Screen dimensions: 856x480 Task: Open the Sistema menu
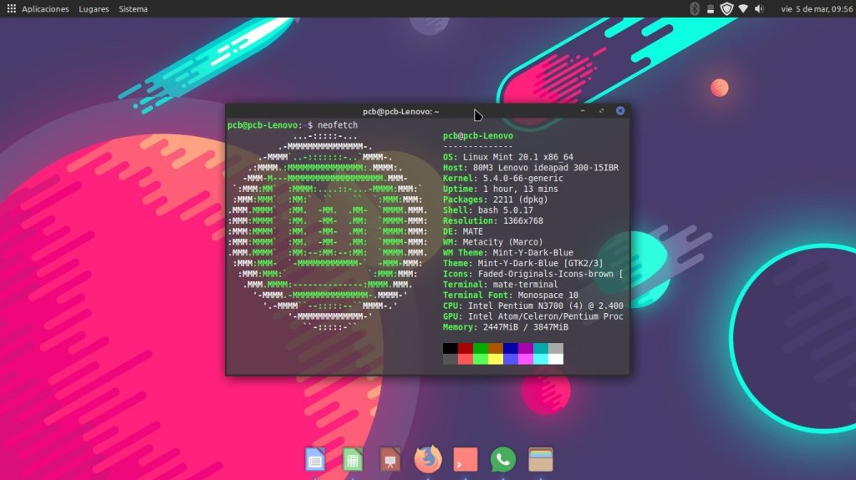click(x=133, y=8)
